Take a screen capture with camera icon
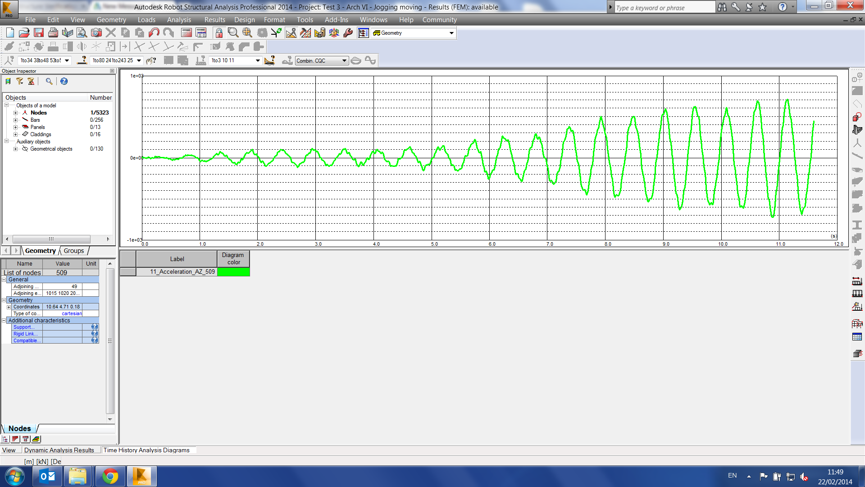This screenshot has height=487, width=865. pyautogui.click(x=96, y=33)
